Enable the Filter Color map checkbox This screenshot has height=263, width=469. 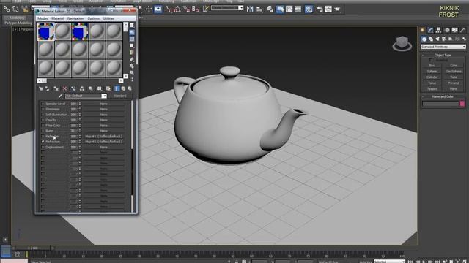(x=43, y=126)
